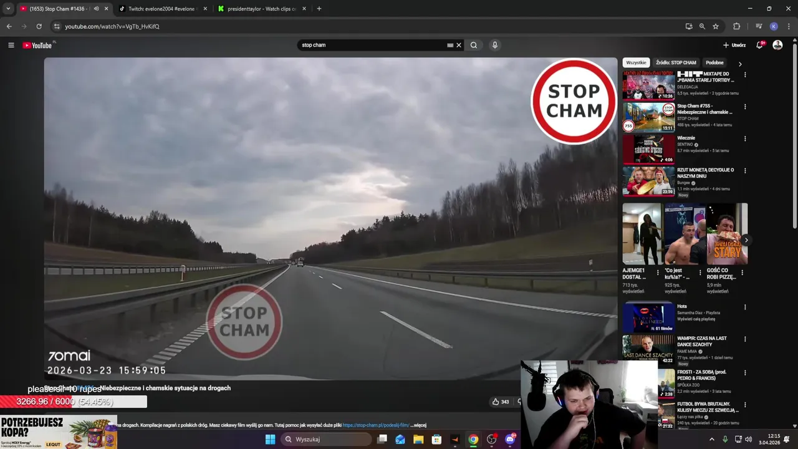Screen dimensions: 798x449
Task: Open File Explorer from the taskbar
Action: [x=418, y=439]
